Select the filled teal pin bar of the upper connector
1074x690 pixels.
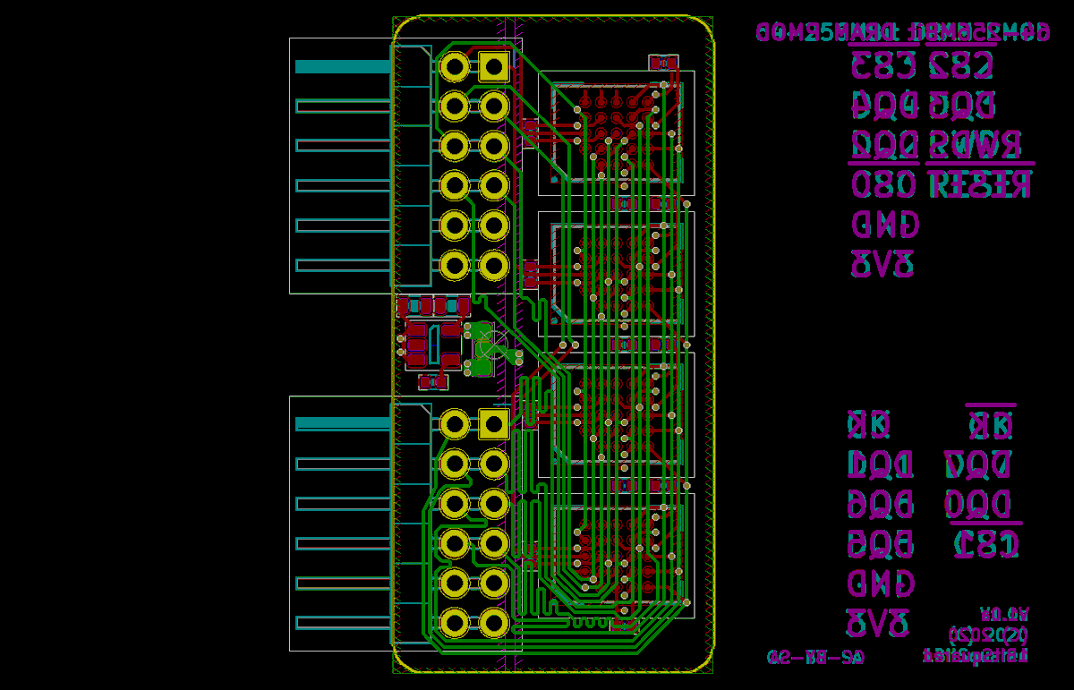[x=344, y=66]
